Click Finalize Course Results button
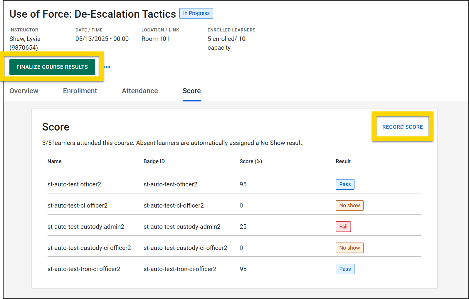The image size is (469, 299). 52,67
